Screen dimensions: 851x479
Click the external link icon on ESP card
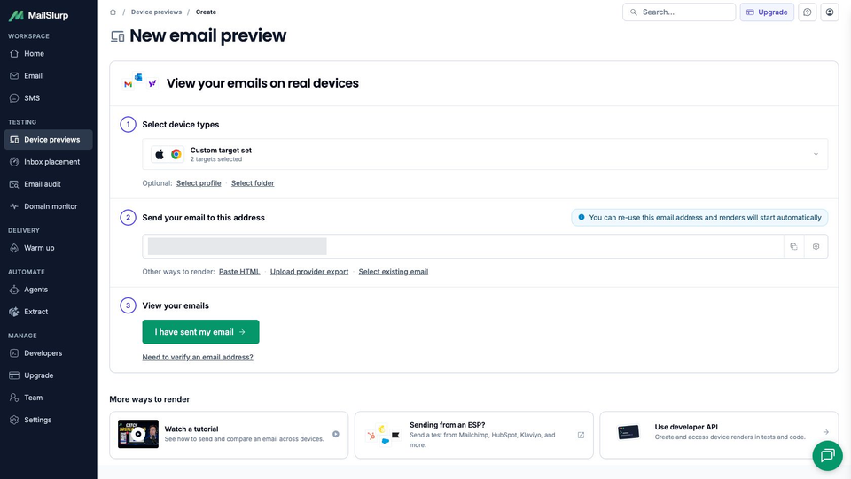point(581,435)
